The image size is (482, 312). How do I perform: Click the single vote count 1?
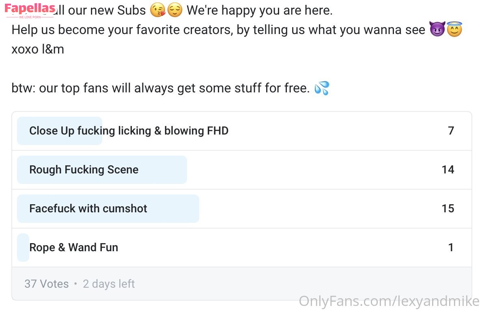[x=451, y=248]
